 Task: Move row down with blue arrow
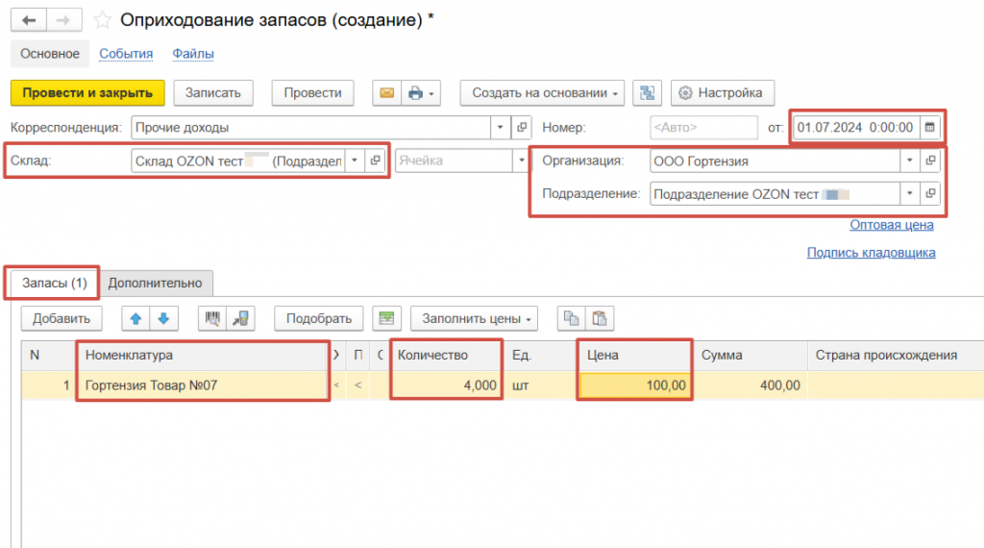click(x=162, y=318)
